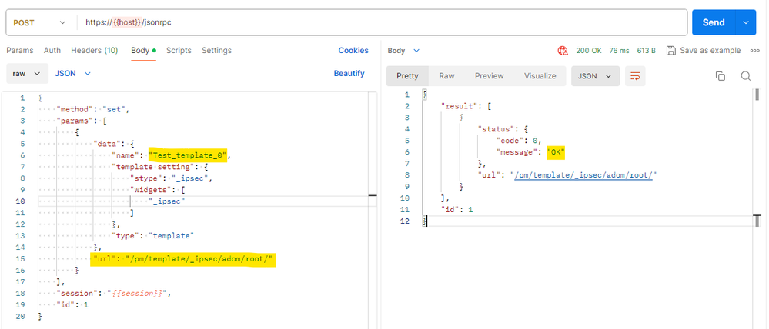The width and height of the screenshot is (769, 329).
Task: Switch to the Visualize response view
Action: 540,76
